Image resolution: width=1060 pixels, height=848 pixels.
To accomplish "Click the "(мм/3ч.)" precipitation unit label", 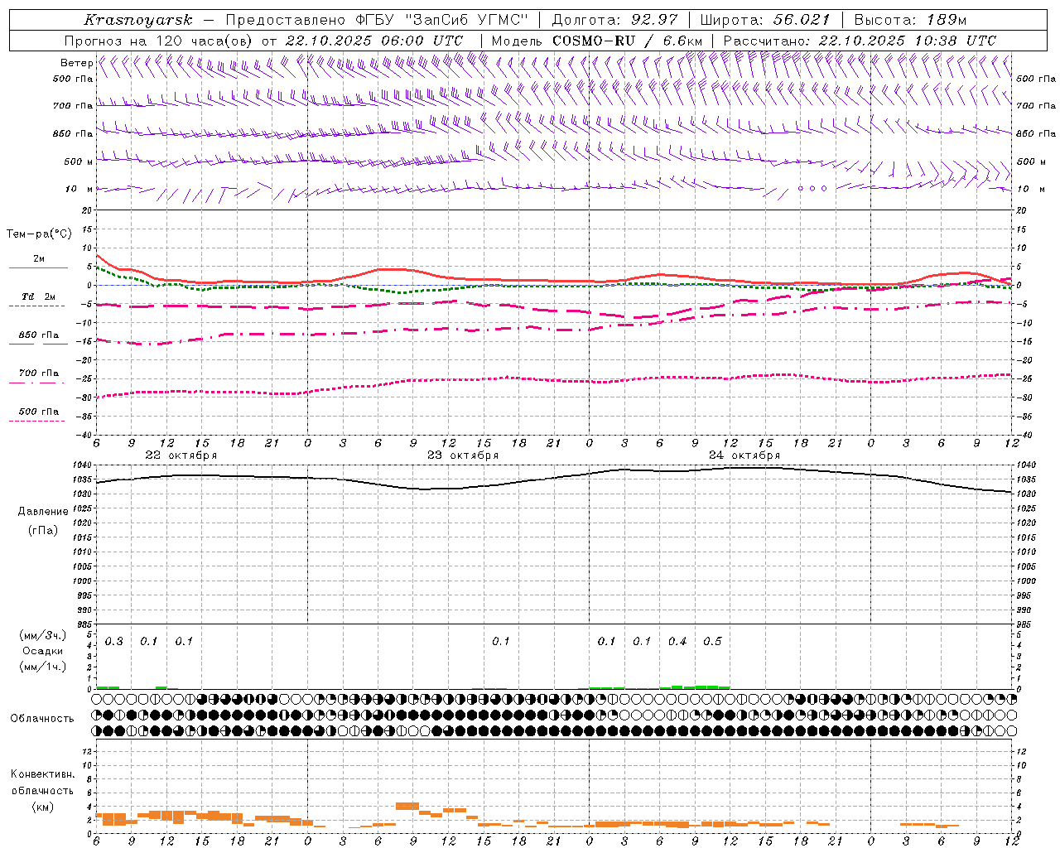I will click(43, 636).
